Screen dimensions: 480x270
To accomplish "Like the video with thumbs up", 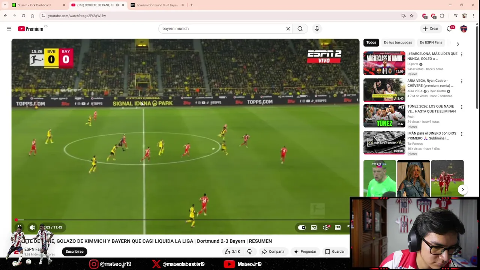I will click(x=232, y=252).
